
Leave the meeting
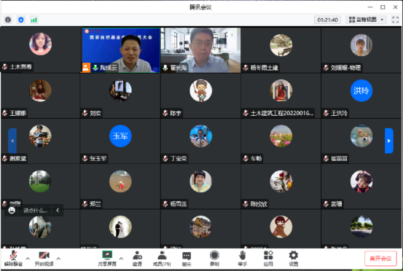pyautogui.click(x=380, y=259)
